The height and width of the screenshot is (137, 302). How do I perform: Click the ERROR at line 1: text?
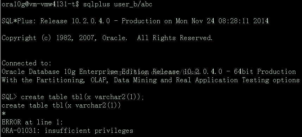point(32,122)
